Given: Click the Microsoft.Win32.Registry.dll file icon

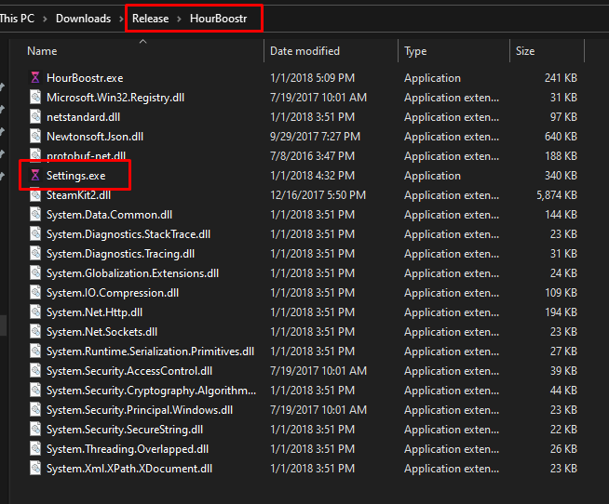Looking at the screenshot, I should [35, 98].
